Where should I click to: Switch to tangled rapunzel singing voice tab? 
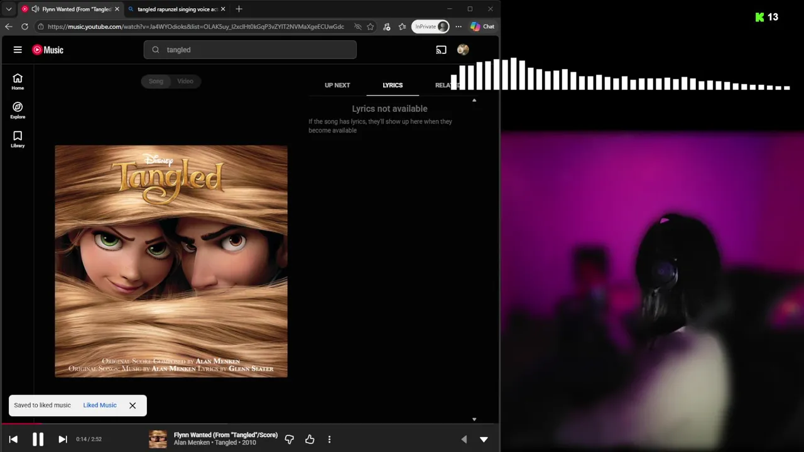click(177, 9)
